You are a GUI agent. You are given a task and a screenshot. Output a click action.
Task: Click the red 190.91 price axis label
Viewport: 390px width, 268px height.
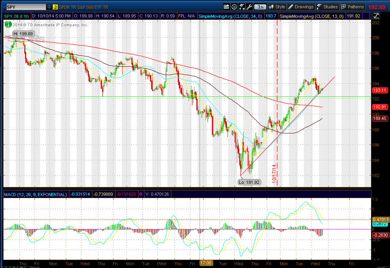click(x=380, y=107)
